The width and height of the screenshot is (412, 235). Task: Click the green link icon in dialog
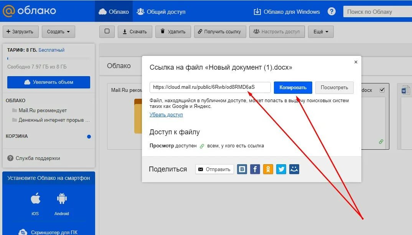(x=202, y=146)
